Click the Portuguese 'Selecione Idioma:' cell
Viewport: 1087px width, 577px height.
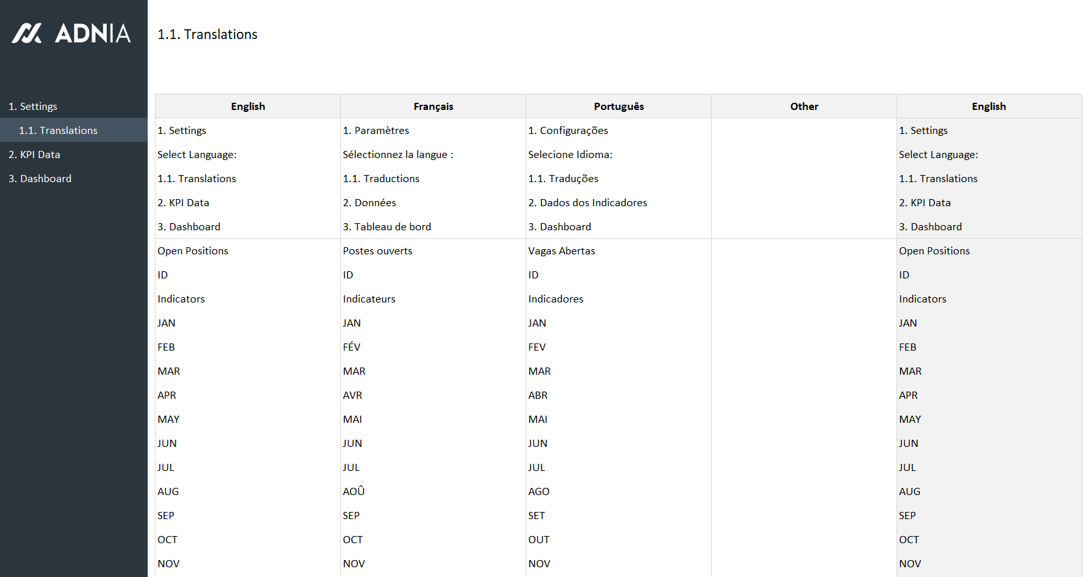(570, 155)
